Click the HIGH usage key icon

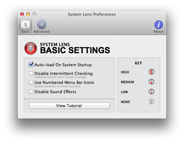click(x=151, y=72)
